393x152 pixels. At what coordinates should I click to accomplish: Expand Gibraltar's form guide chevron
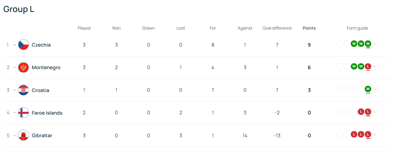[375, 134]
